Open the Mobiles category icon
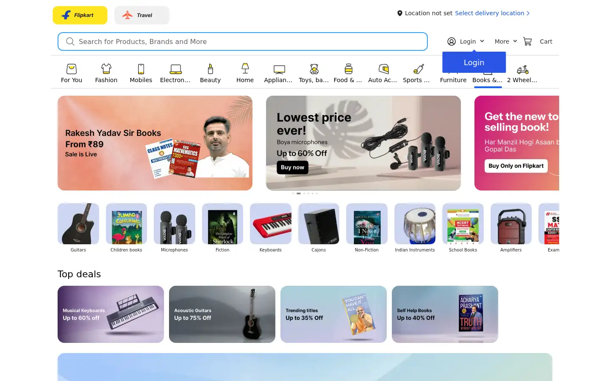 point(141,69)
